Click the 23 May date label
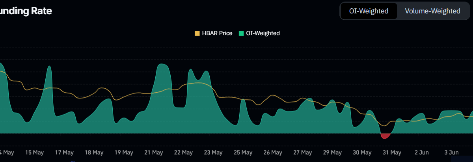Image resolution: width=473 pixels, height=162 pixels. click(x=213, y=153)
